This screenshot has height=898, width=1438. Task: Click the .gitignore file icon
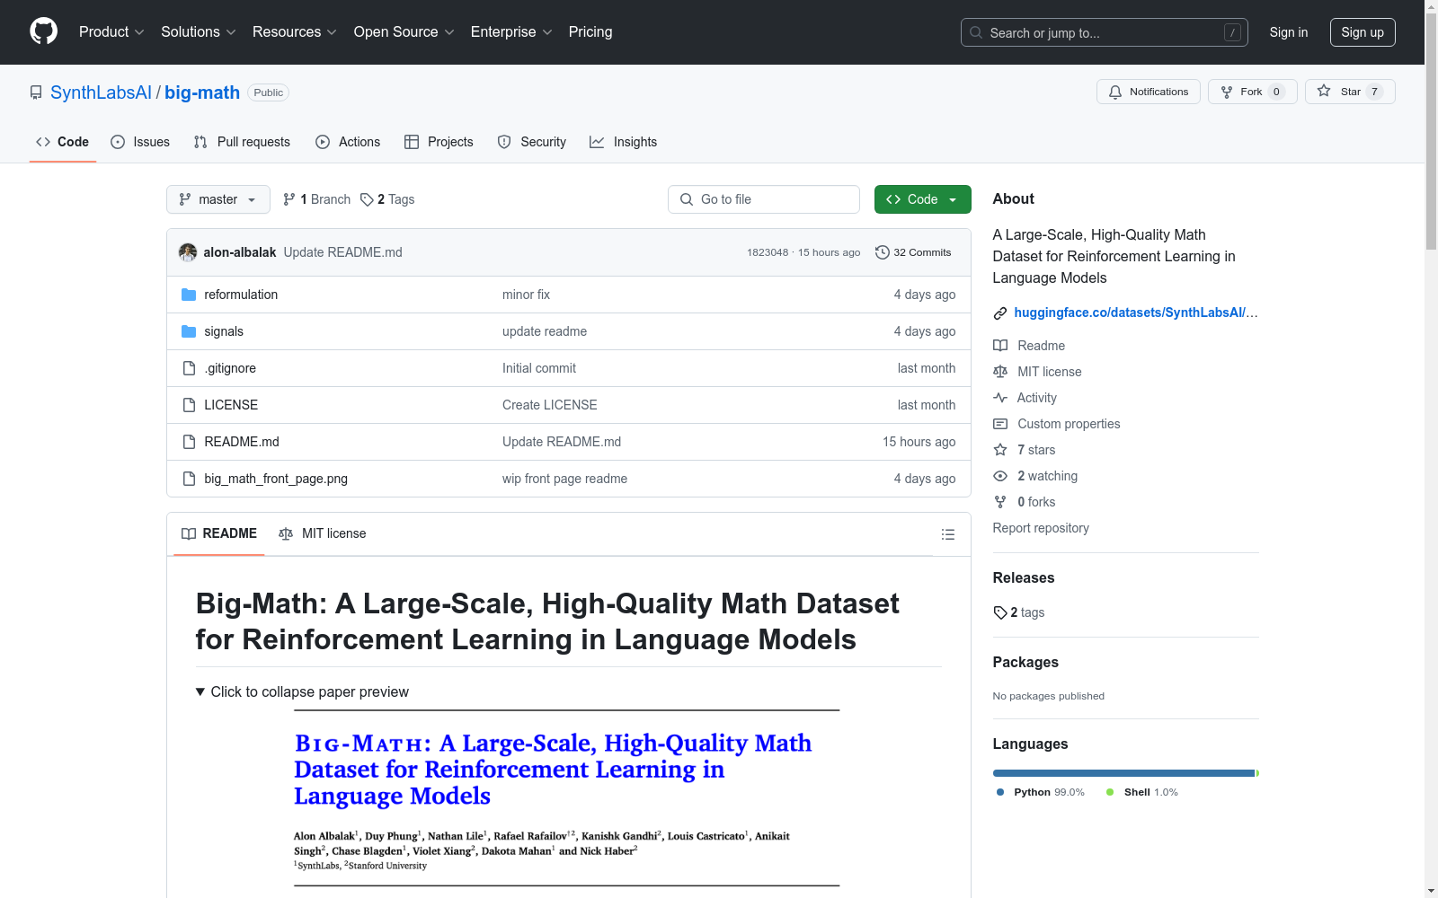(x=189, y=368)
